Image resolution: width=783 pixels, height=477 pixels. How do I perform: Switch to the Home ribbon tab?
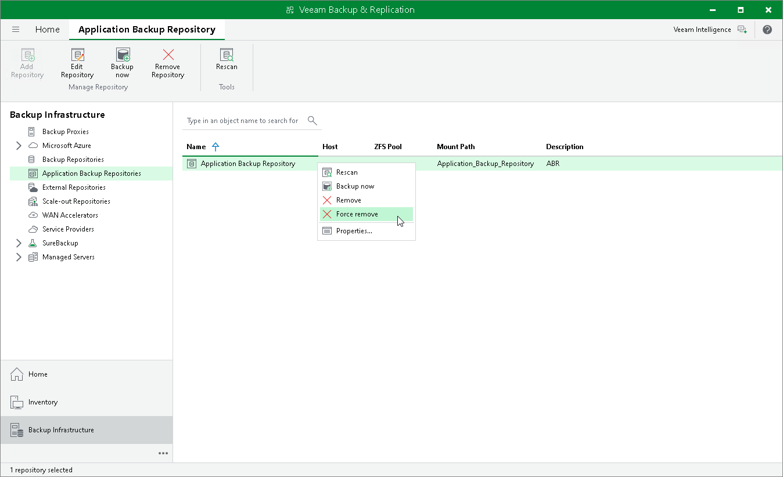[x=47, y=30]
